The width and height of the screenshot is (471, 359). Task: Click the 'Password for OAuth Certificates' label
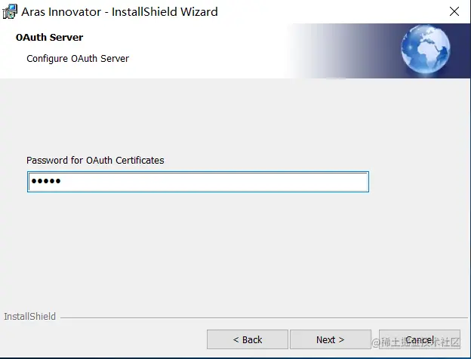point(95,161)
